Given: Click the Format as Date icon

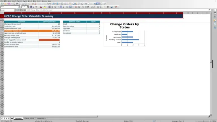Looking at the screenshot, I should (88, 7).
